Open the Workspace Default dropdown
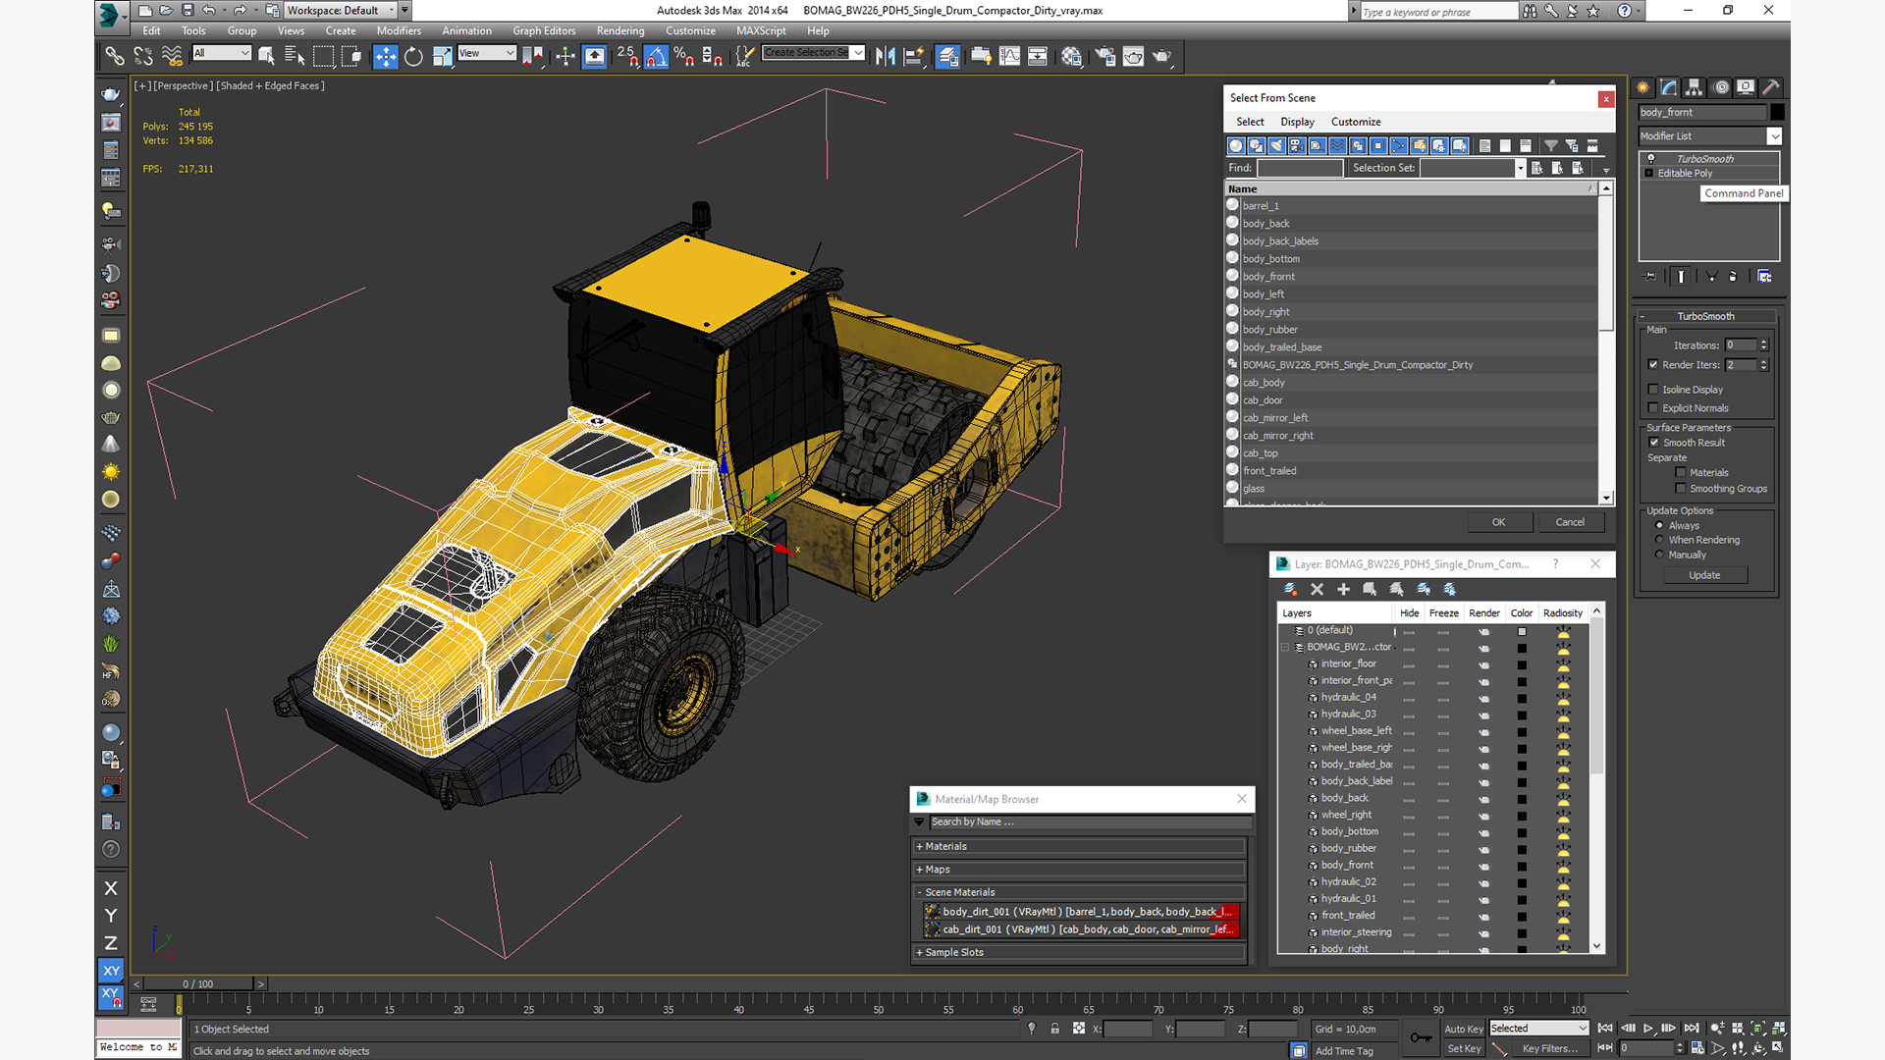Screen dimensions: 1885x1060 pos(391,11)
